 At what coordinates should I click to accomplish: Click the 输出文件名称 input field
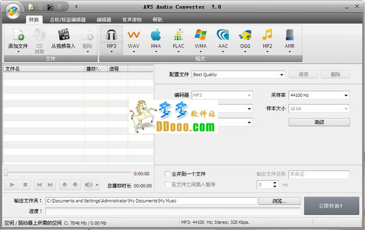coord(319,175)
